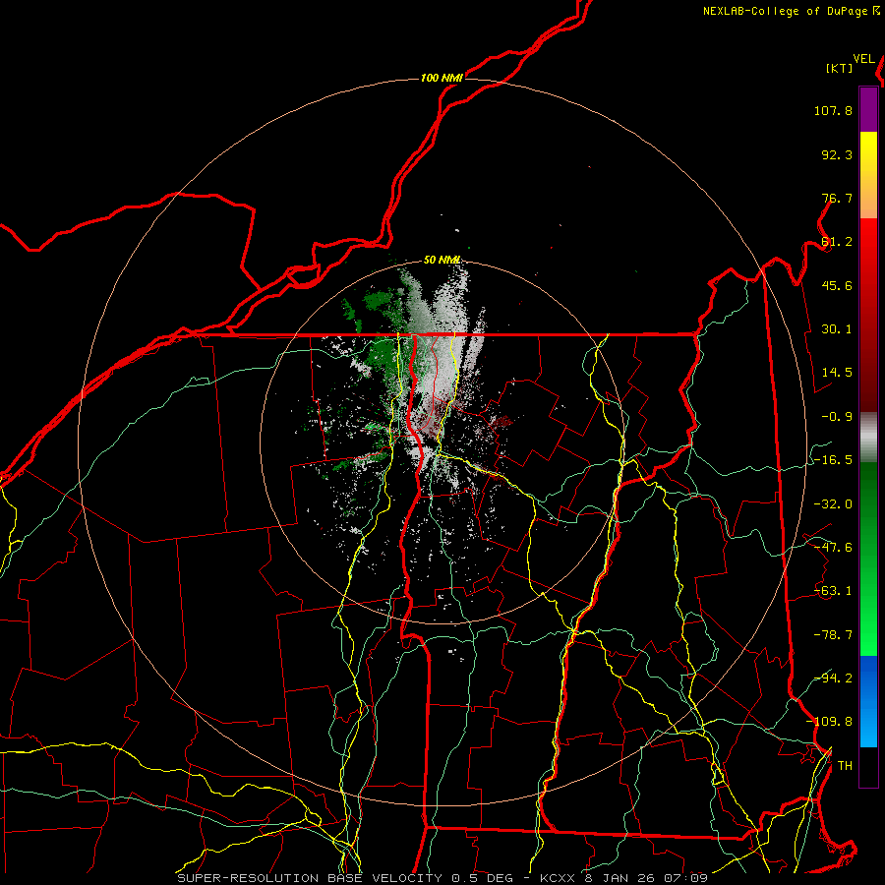Screen dimensions: 885x885
Task: Click the [KT] units label
Action: [x=840, y=68]
